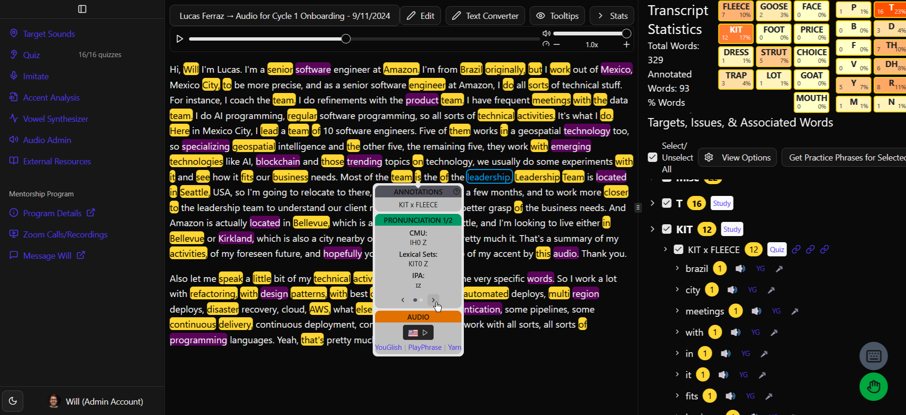Open the keyboard shortcuts floating button
This screenshot has width=906, height=415.
(x=873, y=356)
